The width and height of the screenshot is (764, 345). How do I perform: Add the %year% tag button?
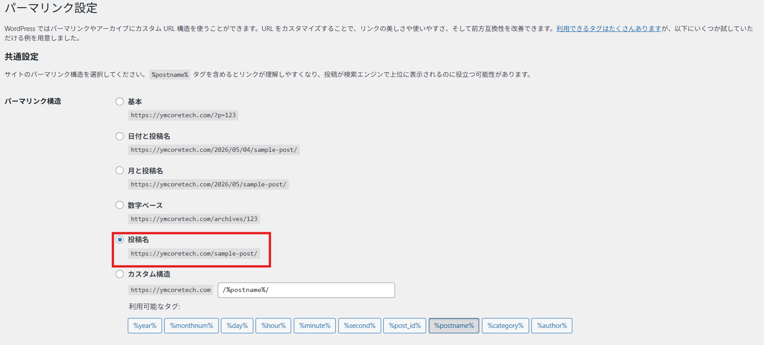[145, 326]
